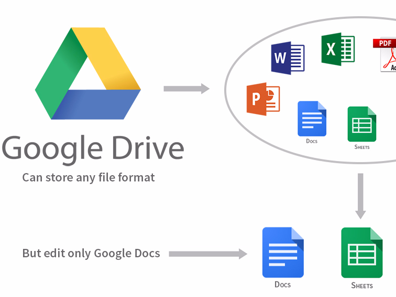Click the 'Docs' label under the large blue icon
396x297 pixels.
tap(283, 284)
